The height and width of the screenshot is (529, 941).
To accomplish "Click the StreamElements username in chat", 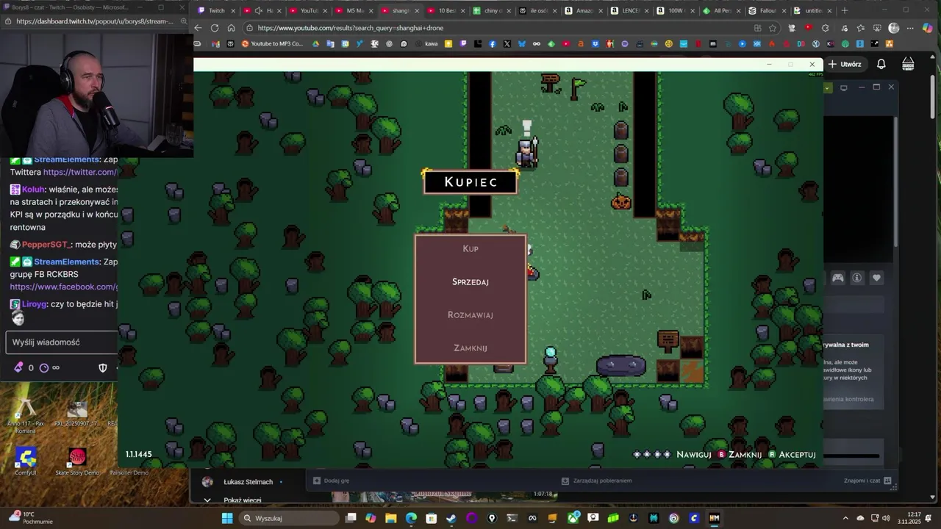I will 66,262.
